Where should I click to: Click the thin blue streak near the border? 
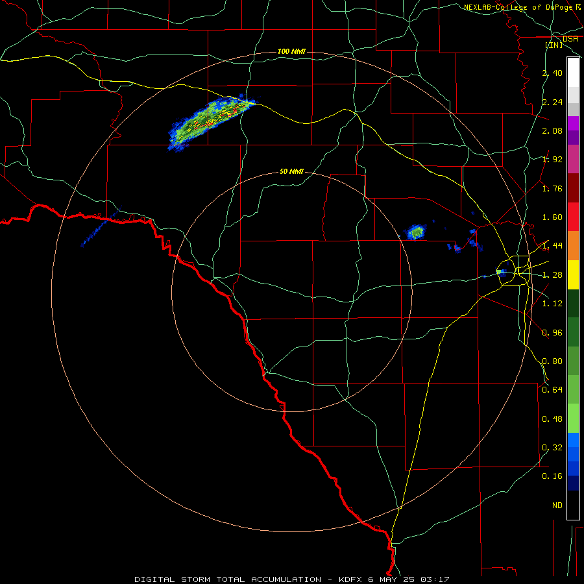click(x=101, y=226)
